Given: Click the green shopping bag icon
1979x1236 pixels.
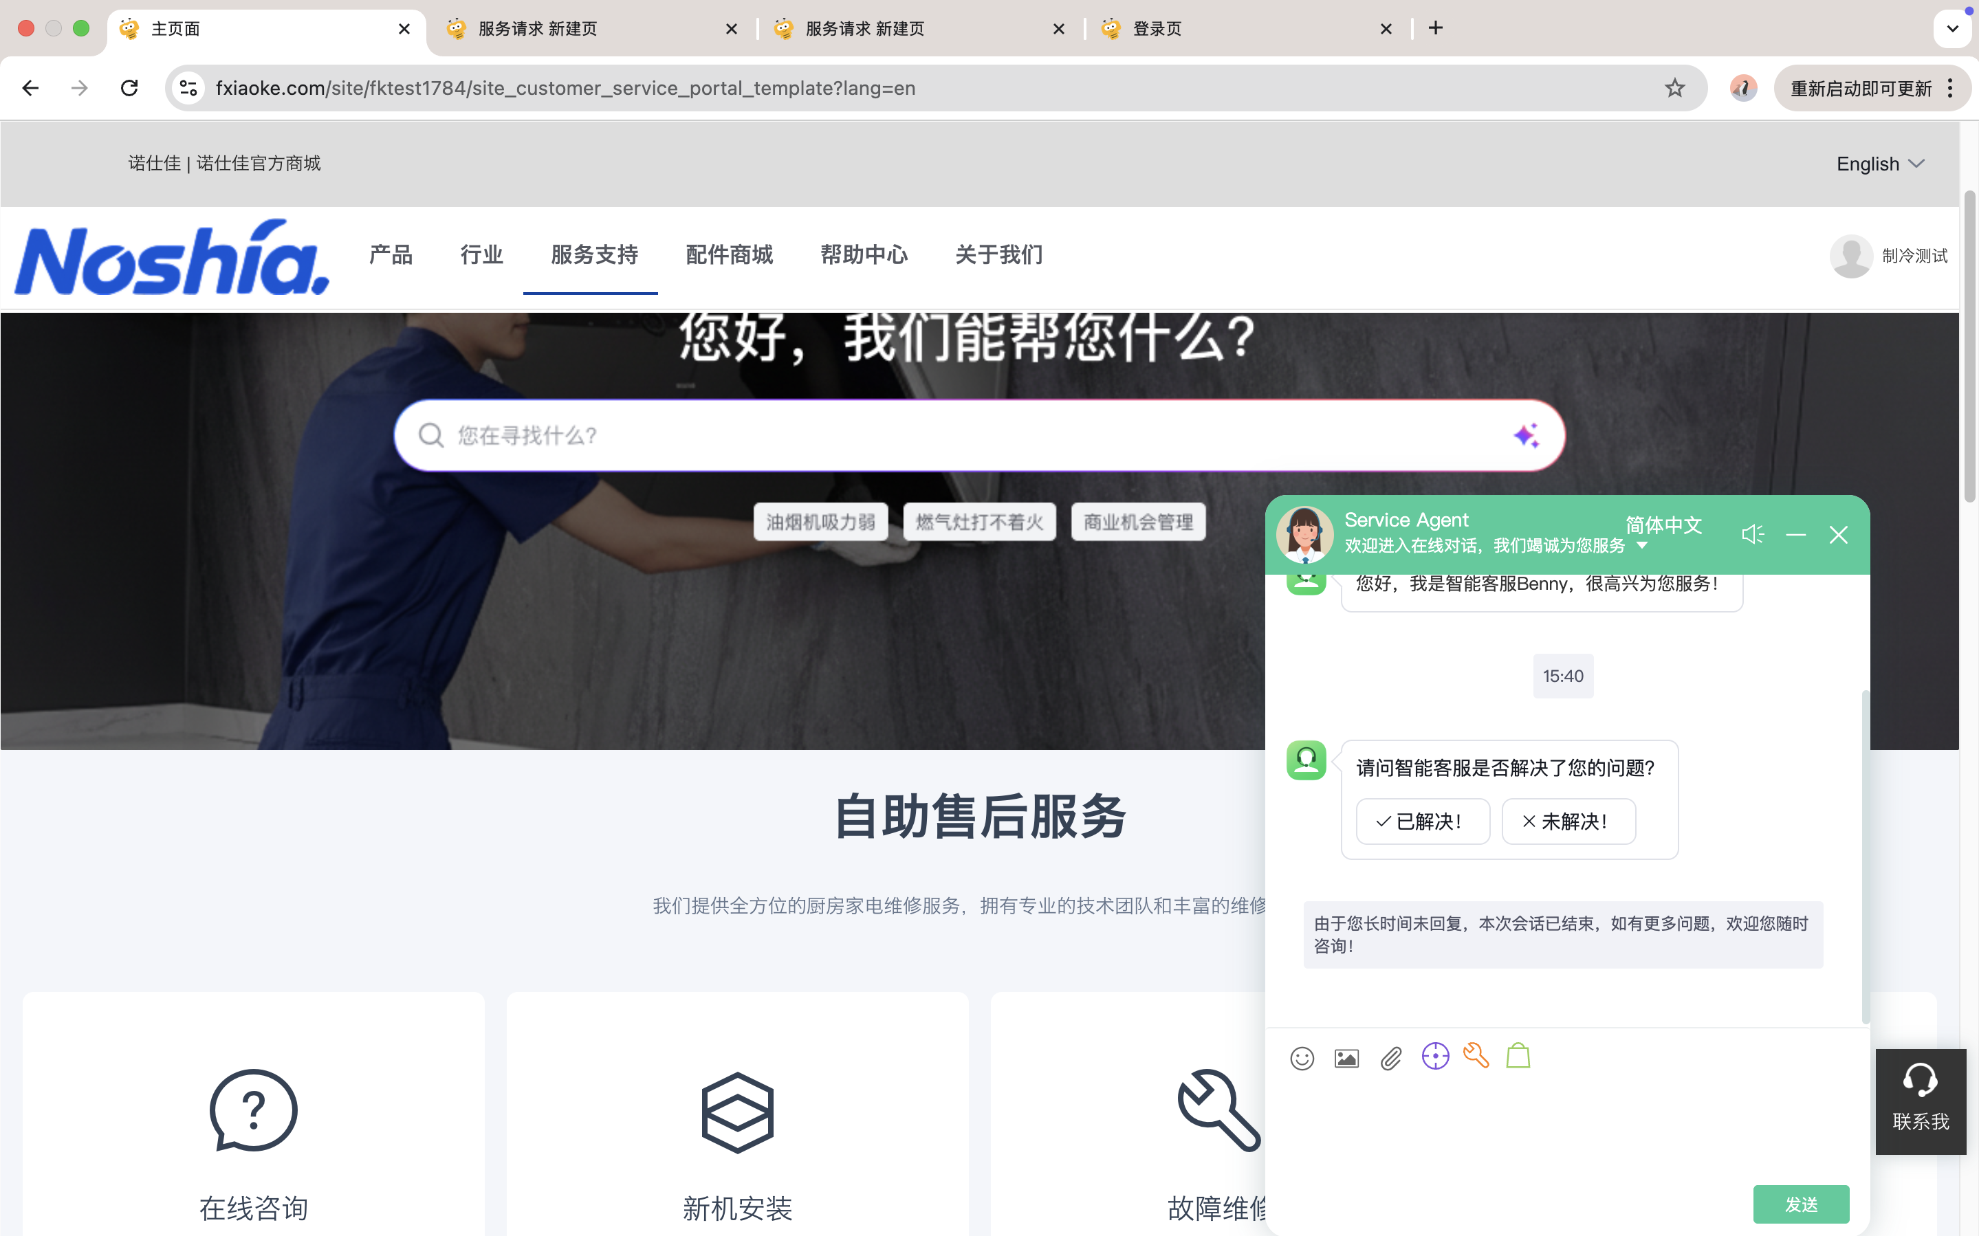Looking at the screenshot, I should coord(1518,1055).
